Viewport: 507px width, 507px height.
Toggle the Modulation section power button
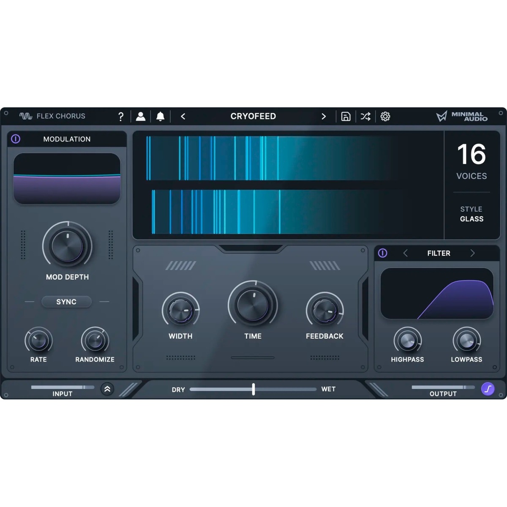point(16,139)
